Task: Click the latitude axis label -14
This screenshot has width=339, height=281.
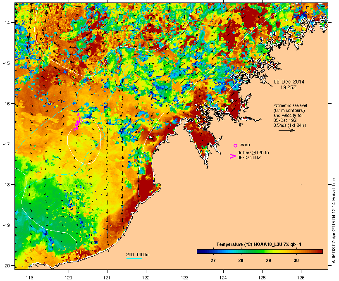Action: pyautogui.click(x=6, y=22)
